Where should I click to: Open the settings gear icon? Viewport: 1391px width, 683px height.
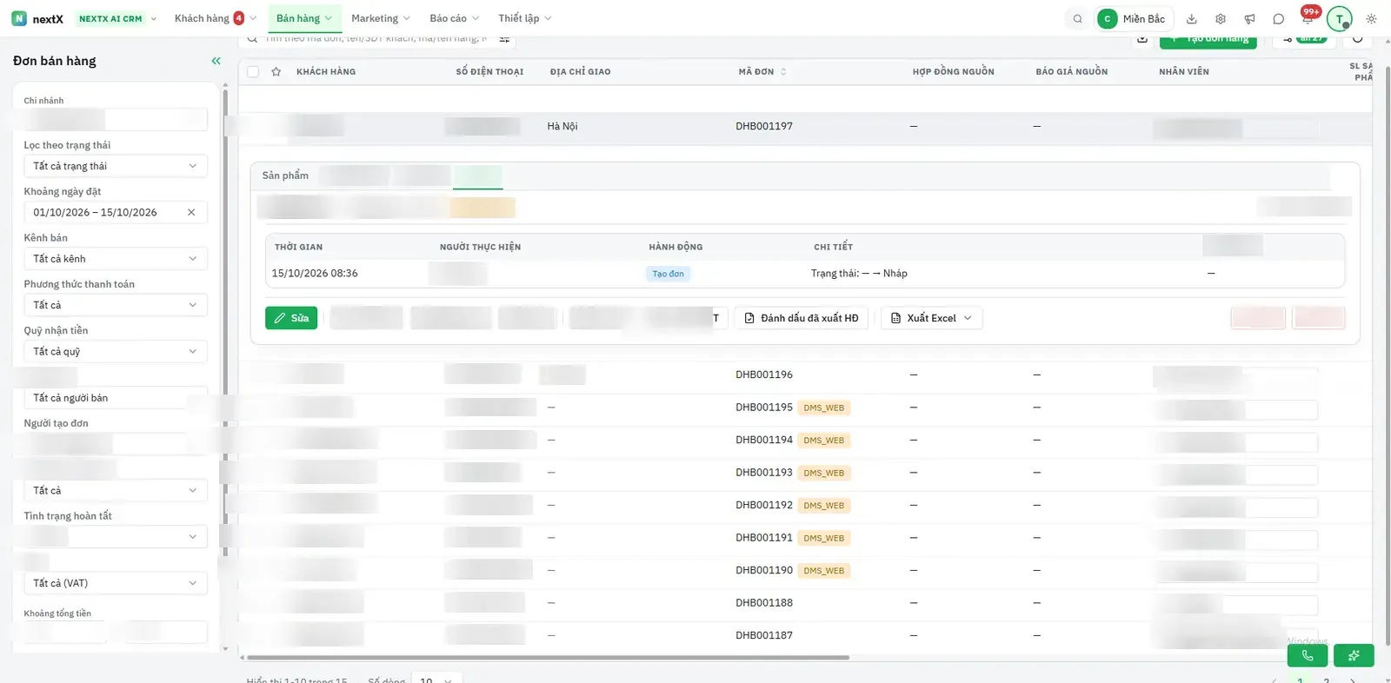(1221, 19)
